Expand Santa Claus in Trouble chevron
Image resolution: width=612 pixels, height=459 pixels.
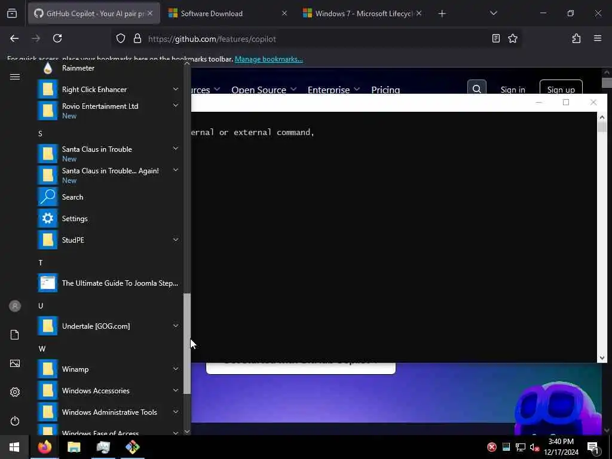pos(176,148)
